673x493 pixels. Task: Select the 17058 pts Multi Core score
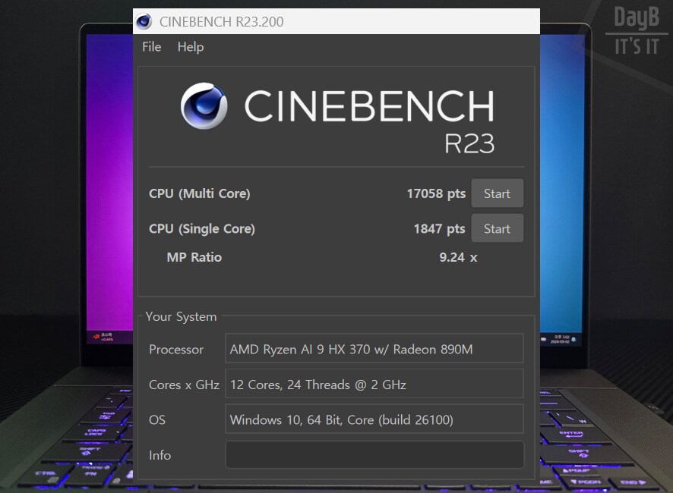436,193
